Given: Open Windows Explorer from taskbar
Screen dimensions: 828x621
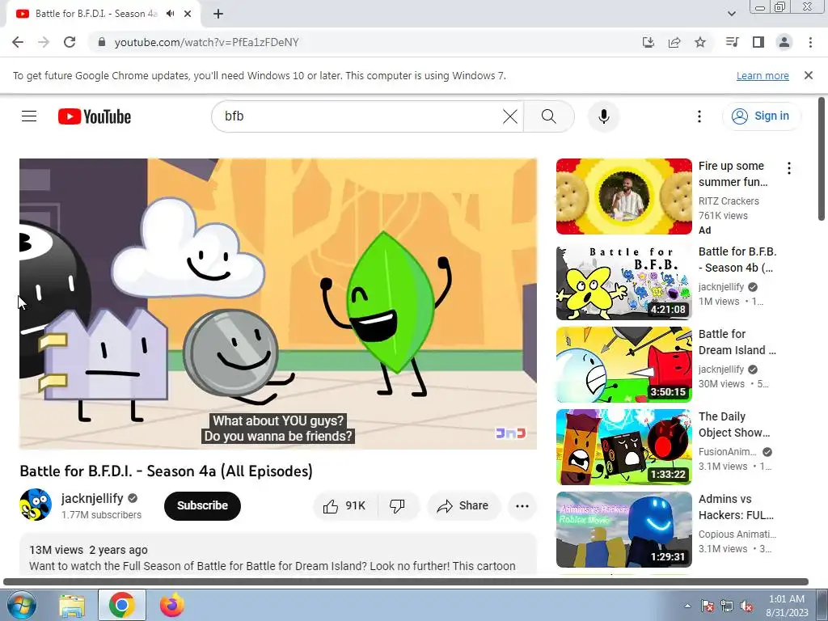Looking at the screenshot, I should [72, 605].
